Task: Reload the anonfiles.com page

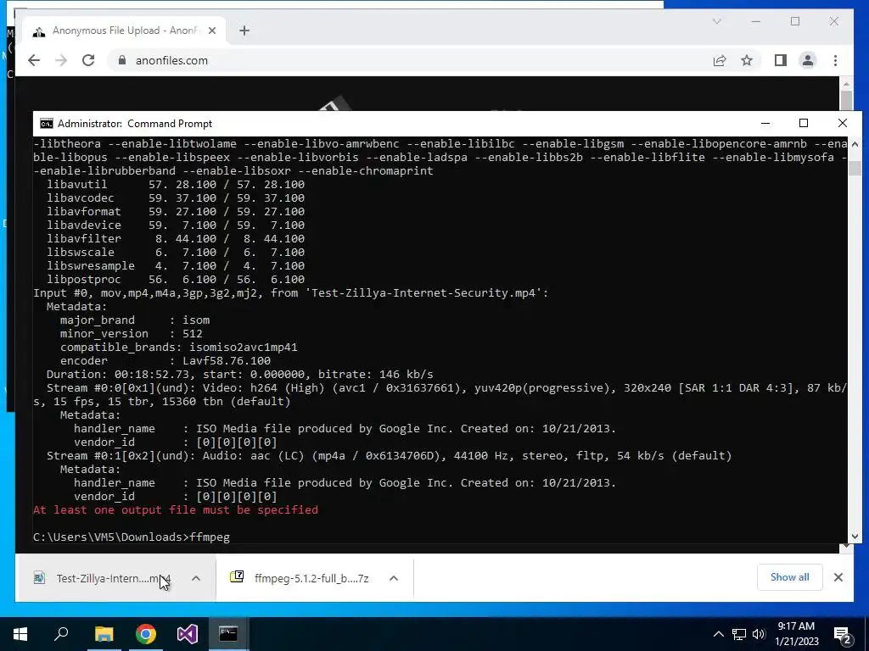Action: coord(88,60)
